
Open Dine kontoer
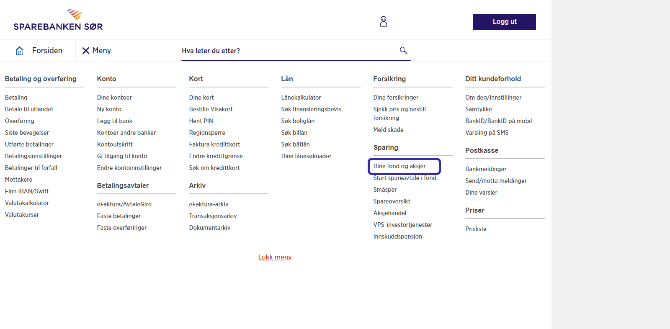pyautogui.click(x=114, y=98)
